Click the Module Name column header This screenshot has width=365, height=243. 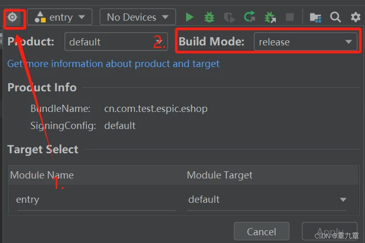42,175
